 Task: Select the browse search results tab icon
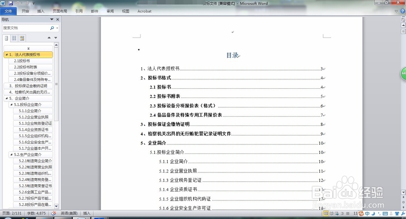[x=22, y=38]
